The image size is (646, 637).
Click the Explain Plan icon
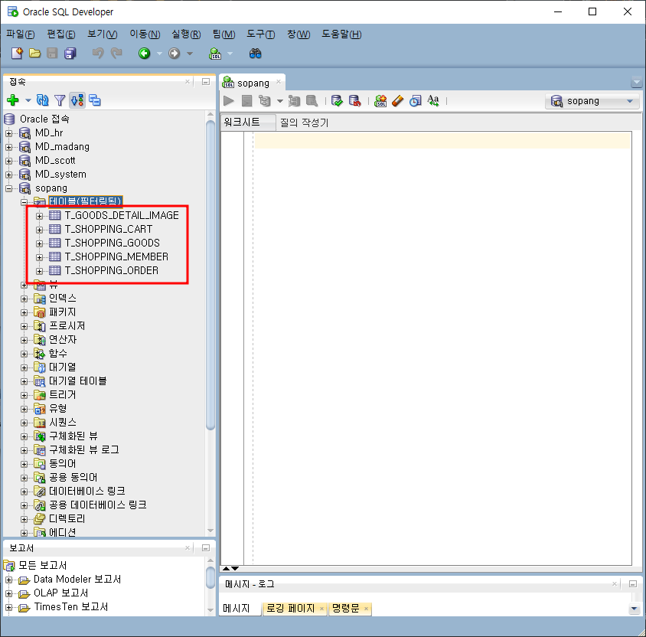[x=264, y=100]
